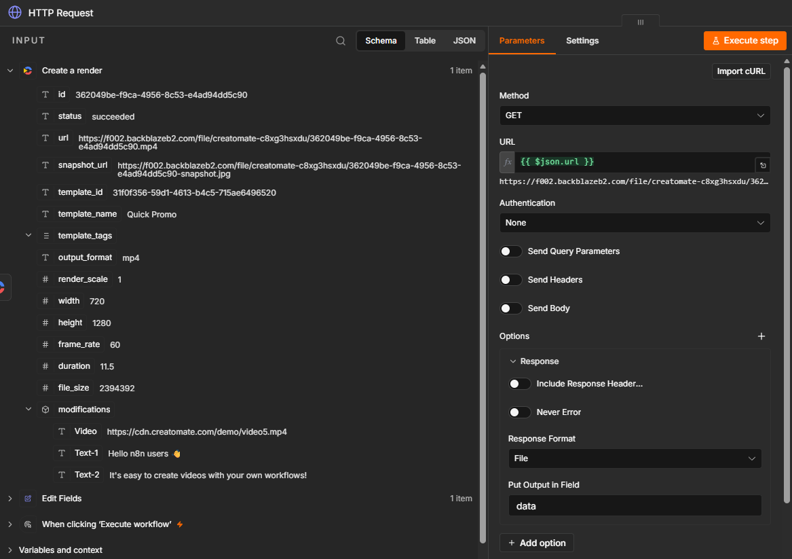
Task: Click the HTTP Request globe icon
Action: 15,13
